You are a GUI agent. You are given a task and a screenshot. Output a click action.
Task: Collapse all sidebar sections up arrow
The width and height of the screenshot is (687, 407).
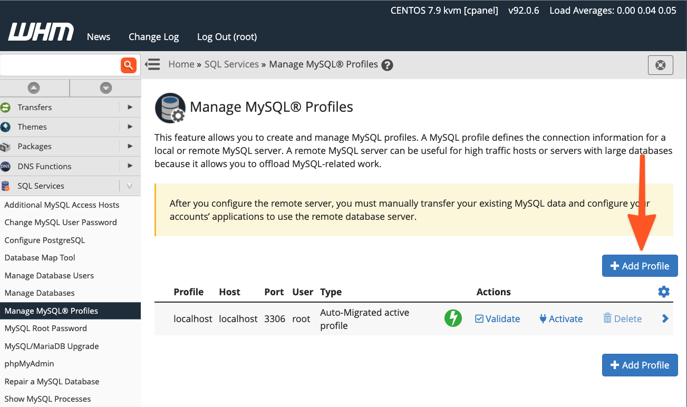click(x=34, y=88)
